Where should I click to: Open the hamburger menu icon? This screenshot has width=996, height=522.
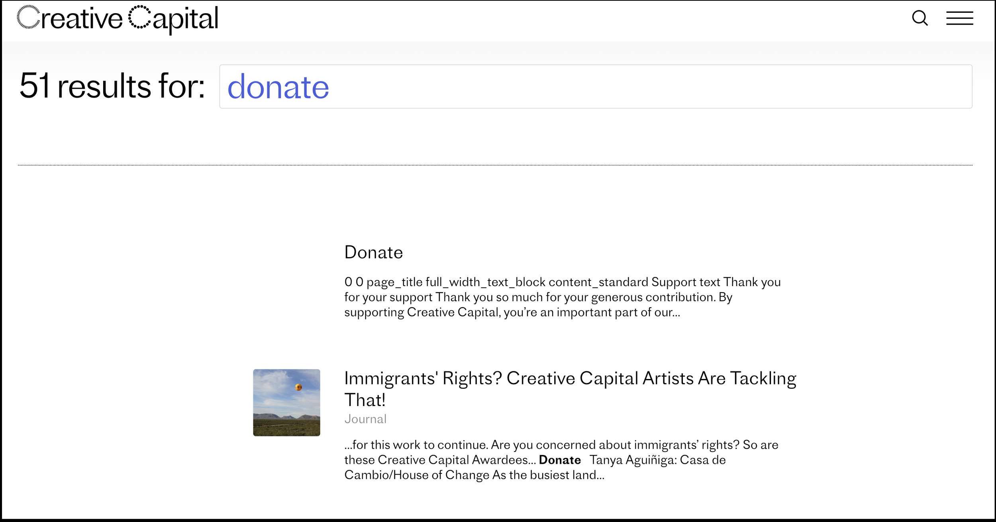coord(959,18)
